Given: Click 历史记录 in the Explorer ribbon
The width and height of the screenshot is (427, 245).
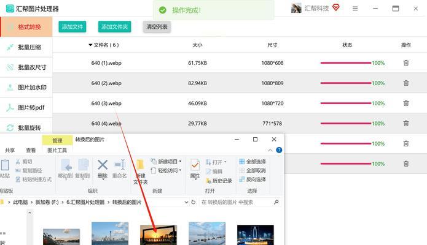Looking at the screenshot, I should [x=219, y=181].
